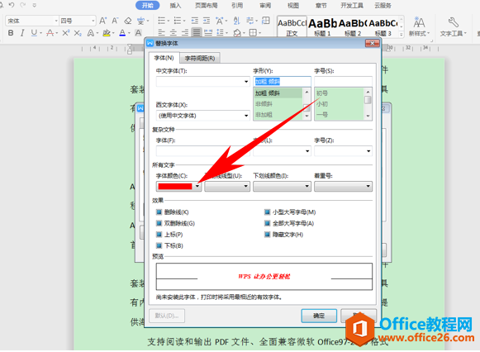
Task: Toggle the superscript 上标(P) checkbox
Action: pyautogui.click(x=159, y=235)
